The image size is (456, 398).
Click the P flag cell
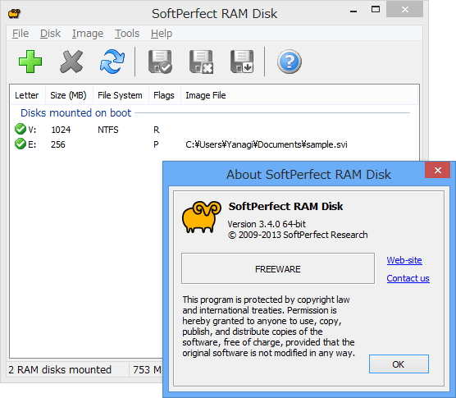(156, 144)
